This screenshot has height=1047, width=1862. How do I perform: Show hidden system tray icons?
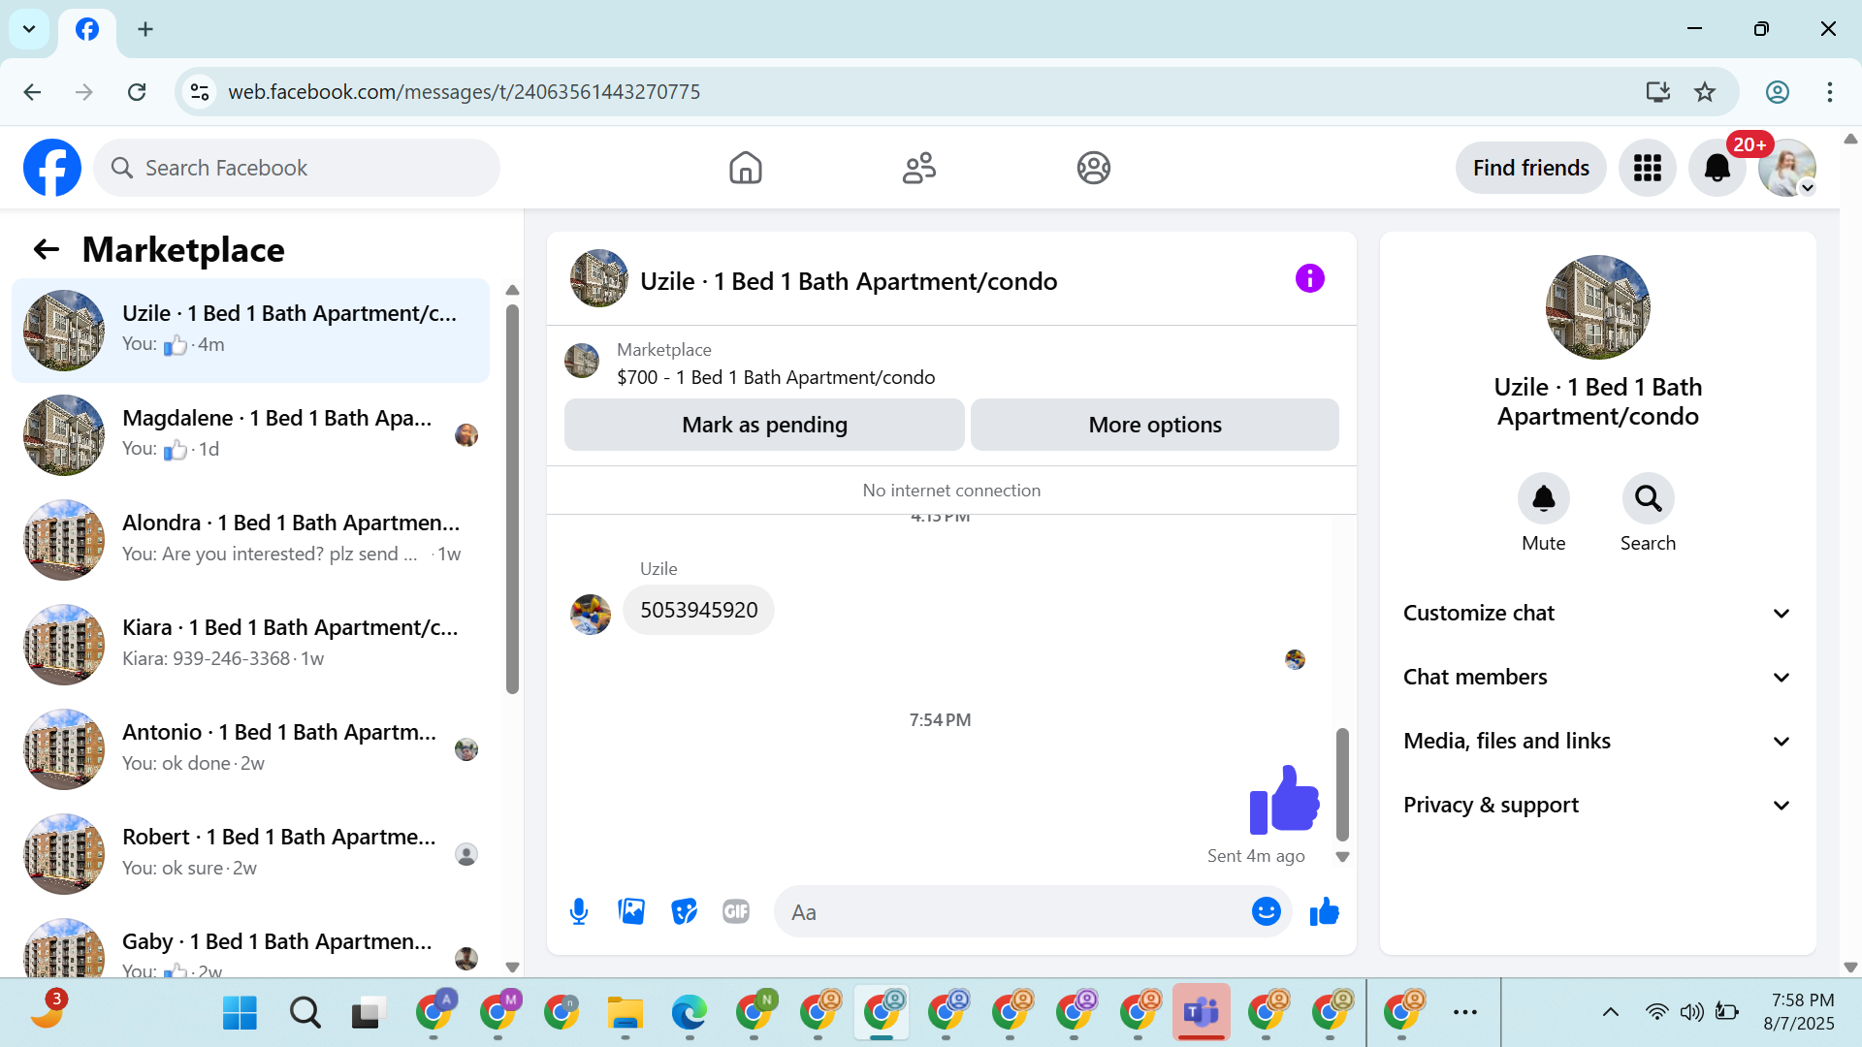click(x=1610, y=1012)
